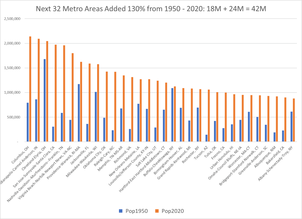Click the orange Pop2020 bar for Raleigh-Cary, NC
This screenshot has width=302, height=219.
[x=115, y=107]
